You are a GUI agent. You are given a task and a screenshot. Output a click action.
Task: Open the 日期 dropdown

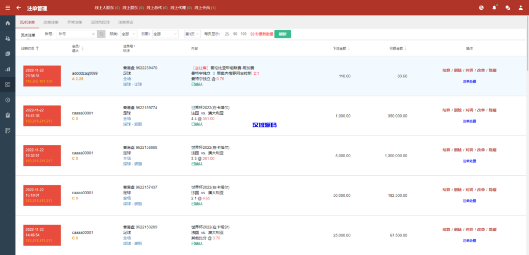[x=165, y=34]
